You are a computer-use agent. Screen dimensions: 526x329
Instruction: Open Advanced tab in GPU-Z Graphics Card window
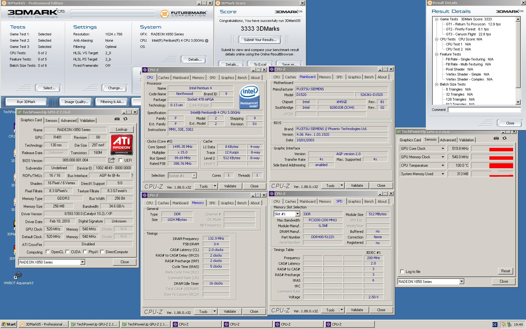[69, 121]
